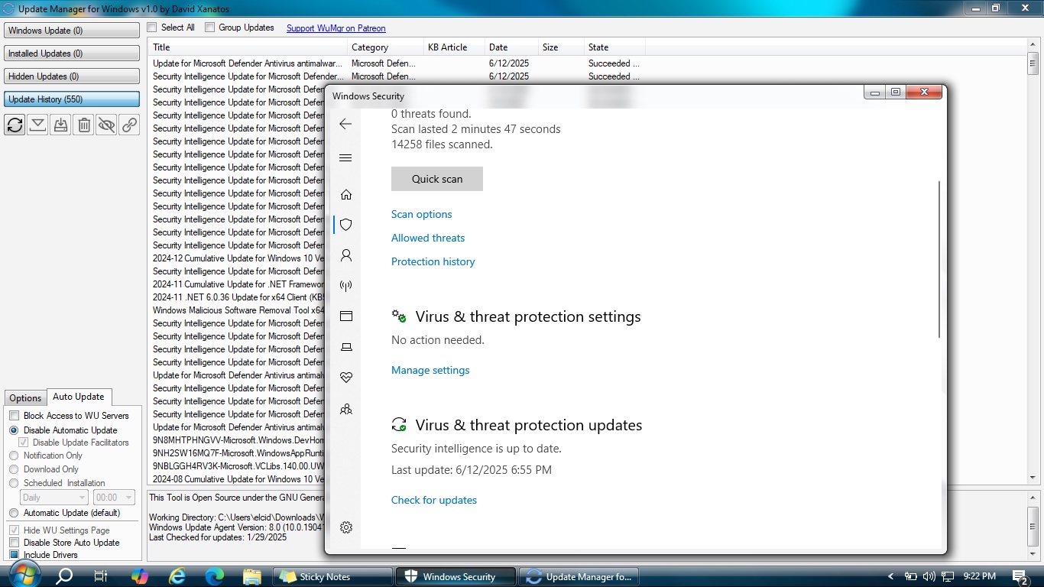
Task: Expand the Windows Security hamburger menu
Action: (345, 158)
